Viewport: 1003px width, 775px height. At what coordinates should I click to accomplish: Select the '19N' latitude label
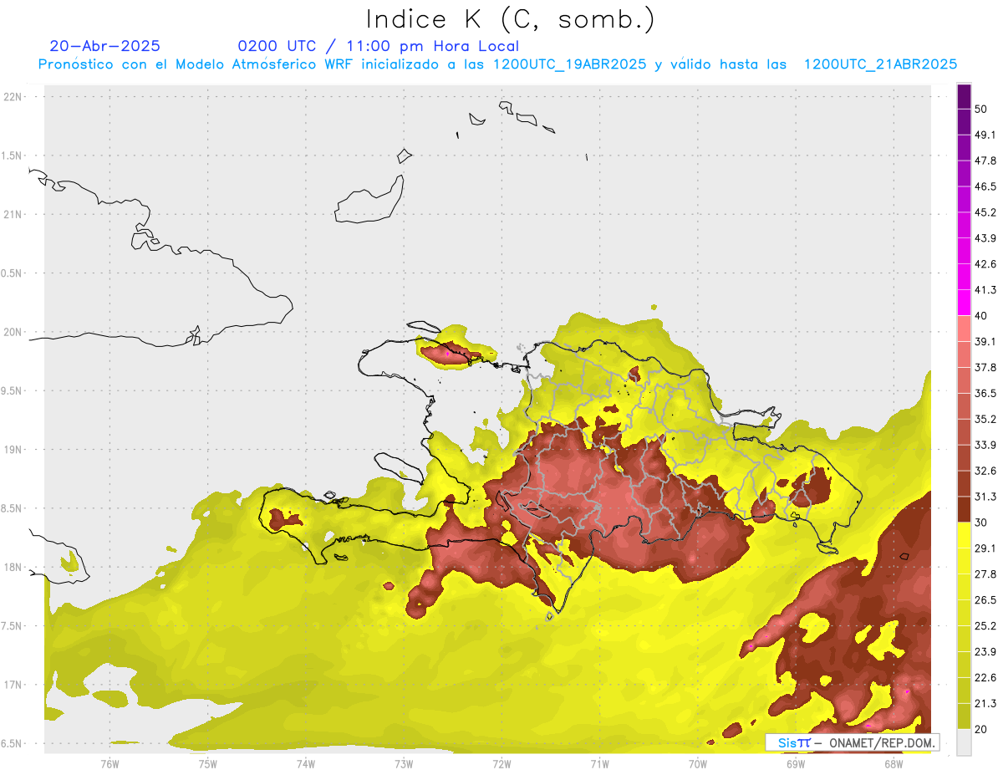pos(13,450)
